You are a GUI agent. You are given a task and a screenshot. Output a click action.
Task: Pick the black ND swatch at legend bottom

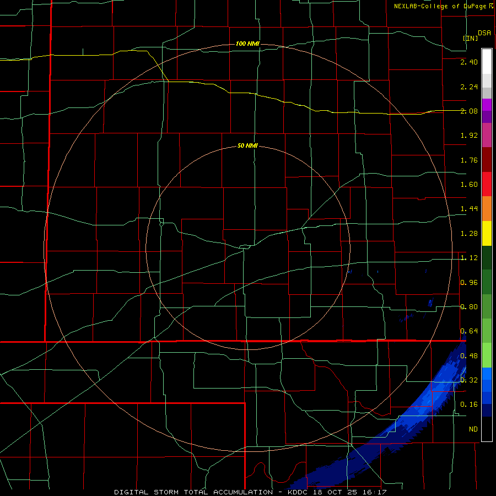487,429
